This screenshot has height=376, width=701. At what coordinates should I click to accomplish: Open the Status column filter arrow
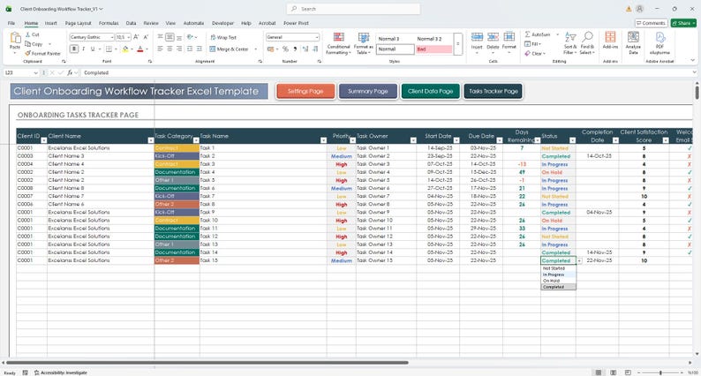point(572,140)
